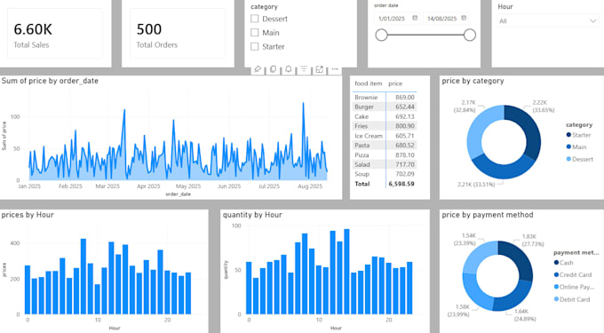Grab the right order date slider handle
Viewport: 604px width, 333px height.
(x=470, y=35)
